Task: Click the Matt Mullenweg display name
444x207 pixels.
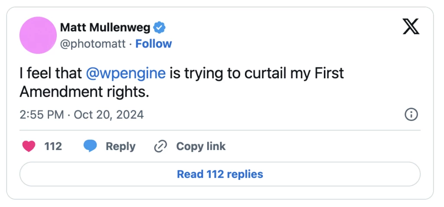Action: click(x=105, y=28)
